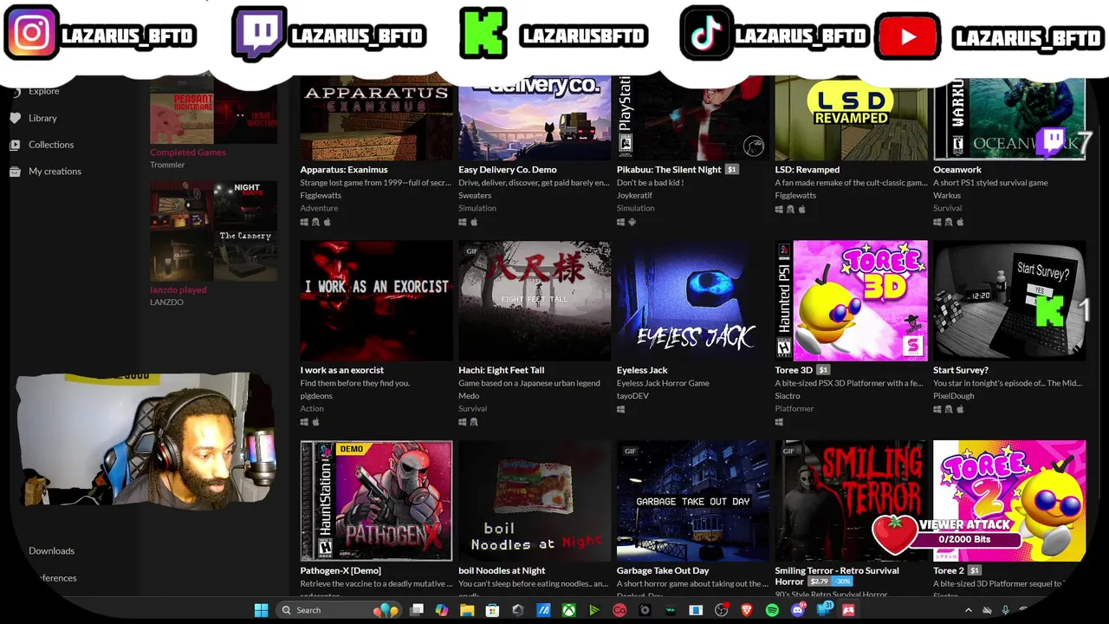Click the Hachi: Eight Feet Tall title
Viewport: 1109px width, 624px height.
coord(502,370)
